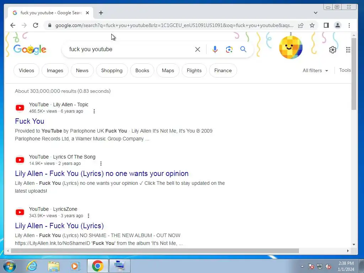Filter results by Videos
The height and width of the screenshot is (273, 364).
click(26, 70)
